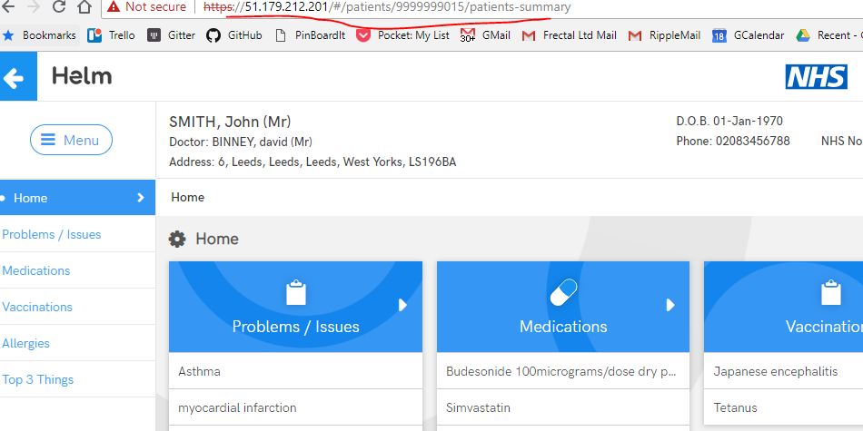Click the Helm logo text
This screenshot has width=863, height=431.
(x=82, y=76)
